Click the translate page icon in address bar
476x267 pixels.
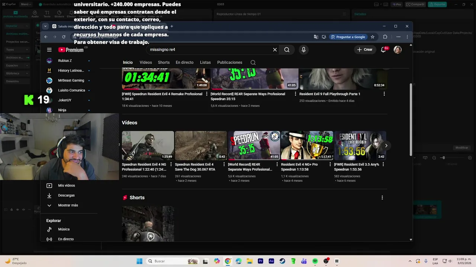(x=316, y=37)
